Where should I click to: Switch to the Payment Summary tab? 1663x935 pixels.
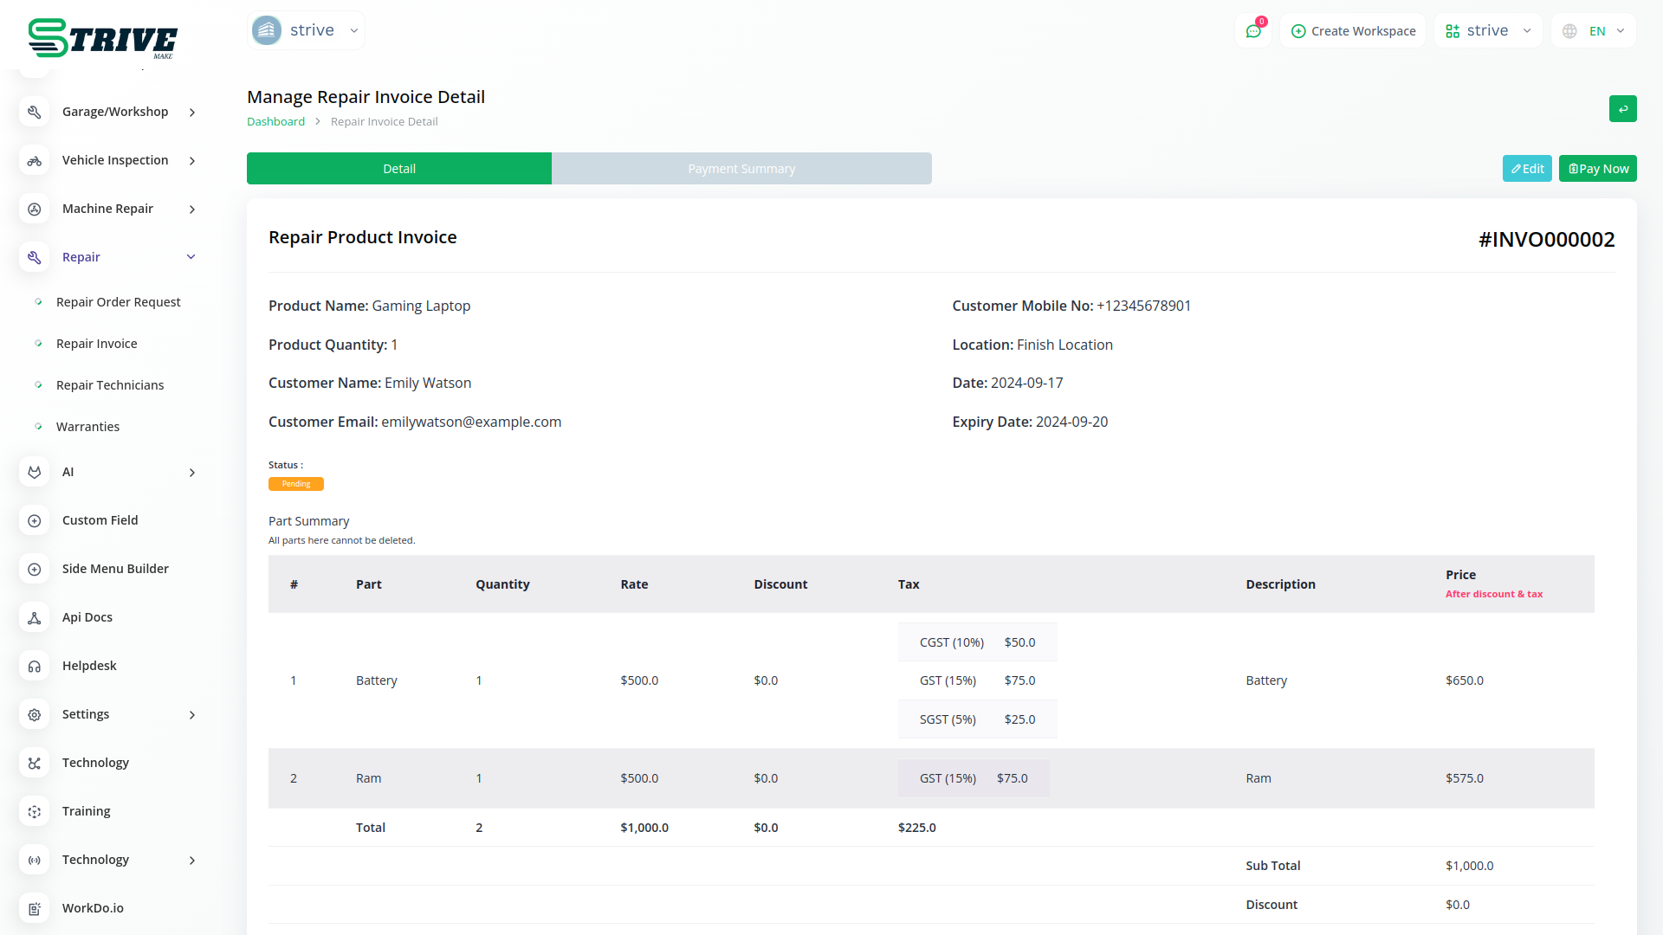[x=741, y=169]
